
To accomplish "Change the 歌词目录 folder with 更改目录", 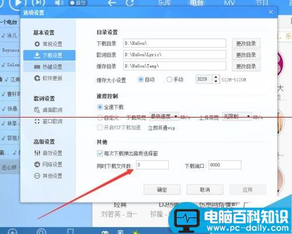I will point(246,55).
